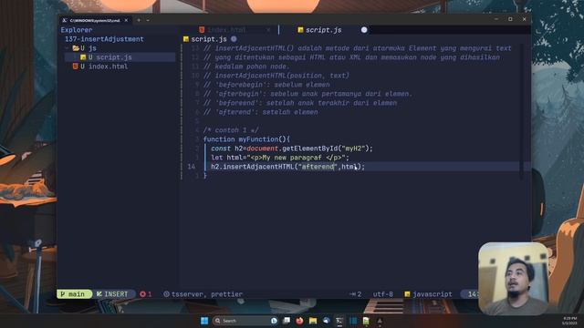Click the indent size 2 indicator
Image resolution: width=584 pixels, height=328 pixels.
[355, 294]
